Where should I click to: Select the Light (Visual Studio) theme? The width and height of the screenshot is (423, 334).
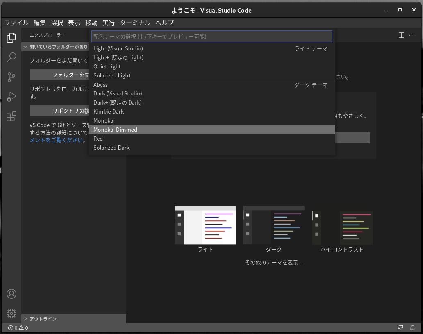(212, 48)
